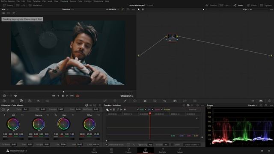The height and width of the screenshot is (154, 274).
Task: Open the LUTs panel
Action: 21,5
